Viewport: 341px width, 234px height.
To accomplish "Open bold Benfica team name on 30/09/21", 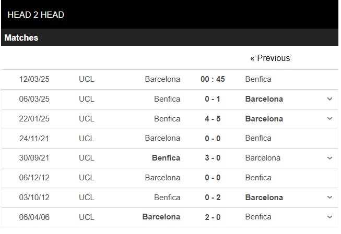I will click(166, 158).
